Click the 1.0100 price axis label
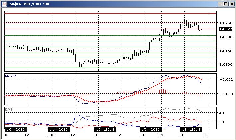This screenshot has height=140, width=236. click(226, 64)
